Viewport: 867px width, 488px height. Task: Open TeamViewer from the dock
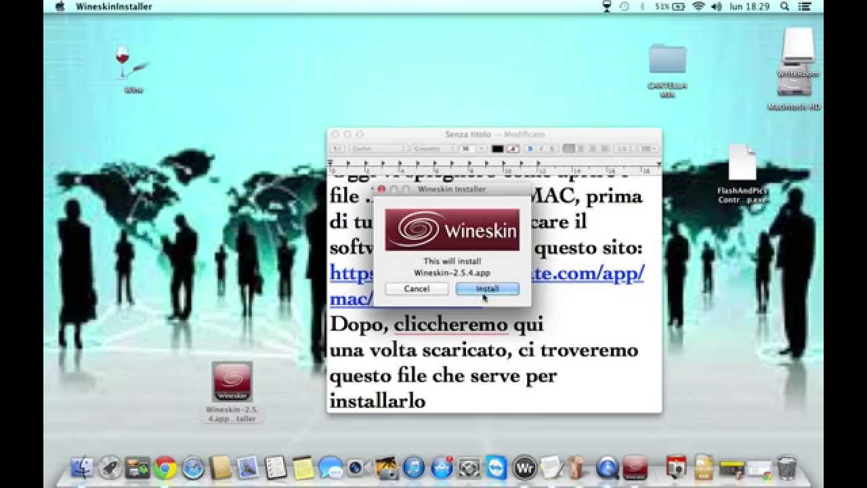(496, 467)
